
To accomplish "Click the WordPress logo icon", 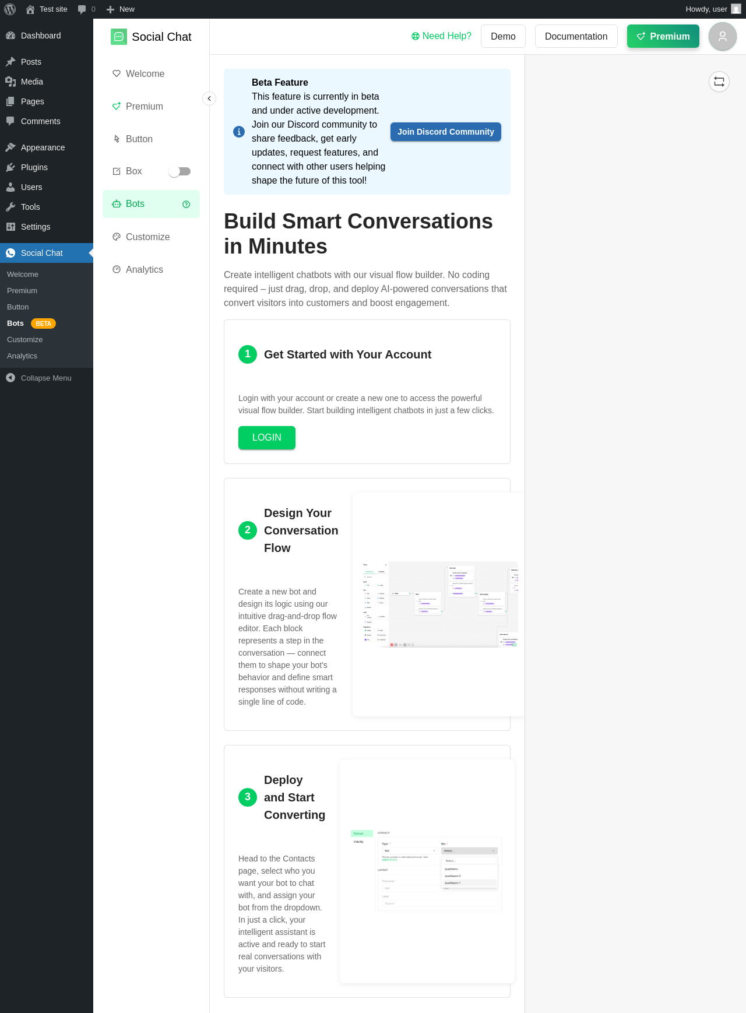I will click(10, 9).
